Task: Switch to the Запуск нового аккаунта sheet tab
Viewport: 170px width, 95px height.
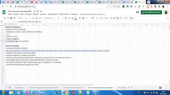Action: [x=74, y=88]
